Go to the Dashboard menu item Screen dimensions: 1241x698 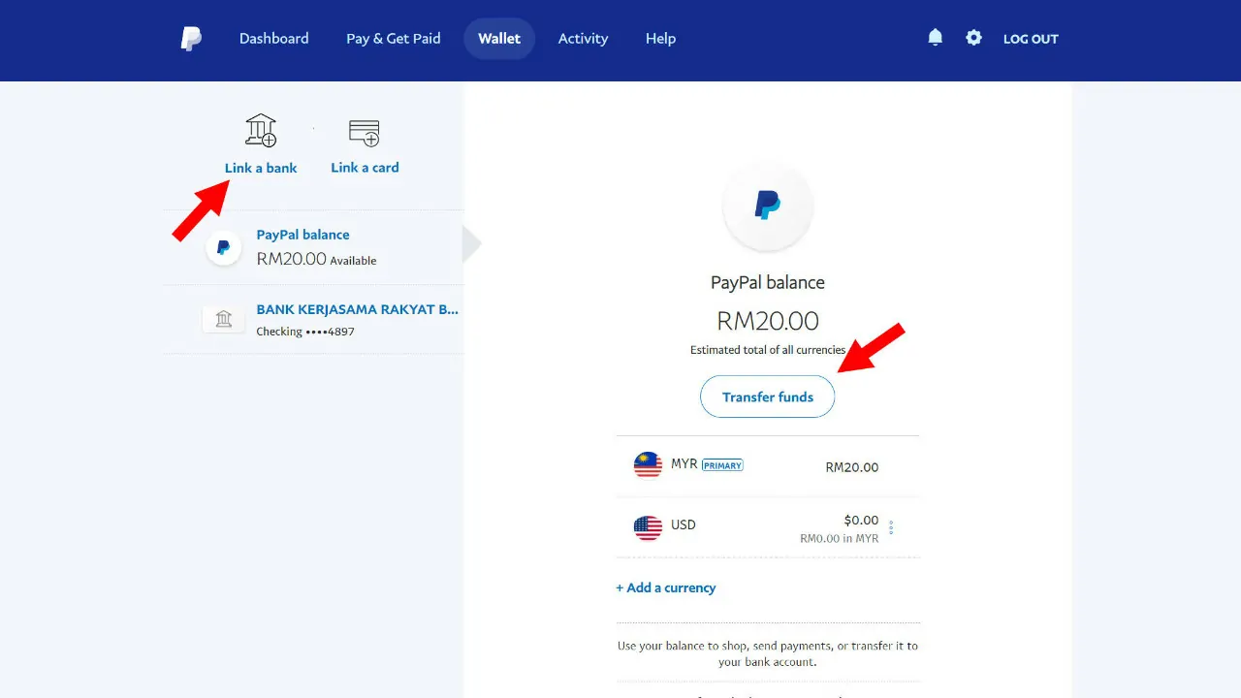click(273, 38)
